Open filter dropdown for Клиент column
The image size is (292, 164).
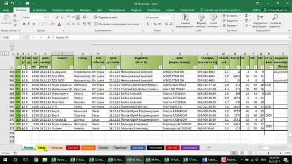pyautogui.click(x=72, y=67)
